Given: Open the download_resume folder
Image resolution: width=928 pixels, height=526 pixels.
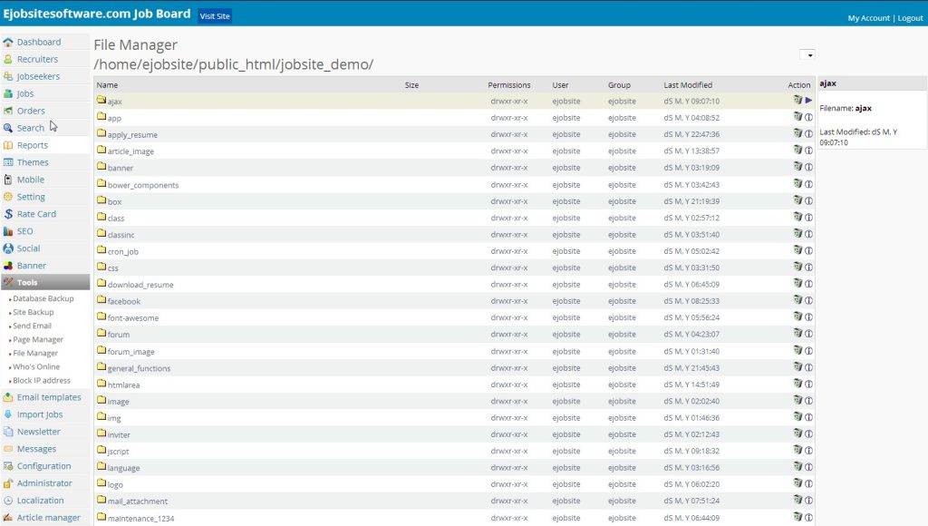Looking at the screenshot, I should (140, 285).
